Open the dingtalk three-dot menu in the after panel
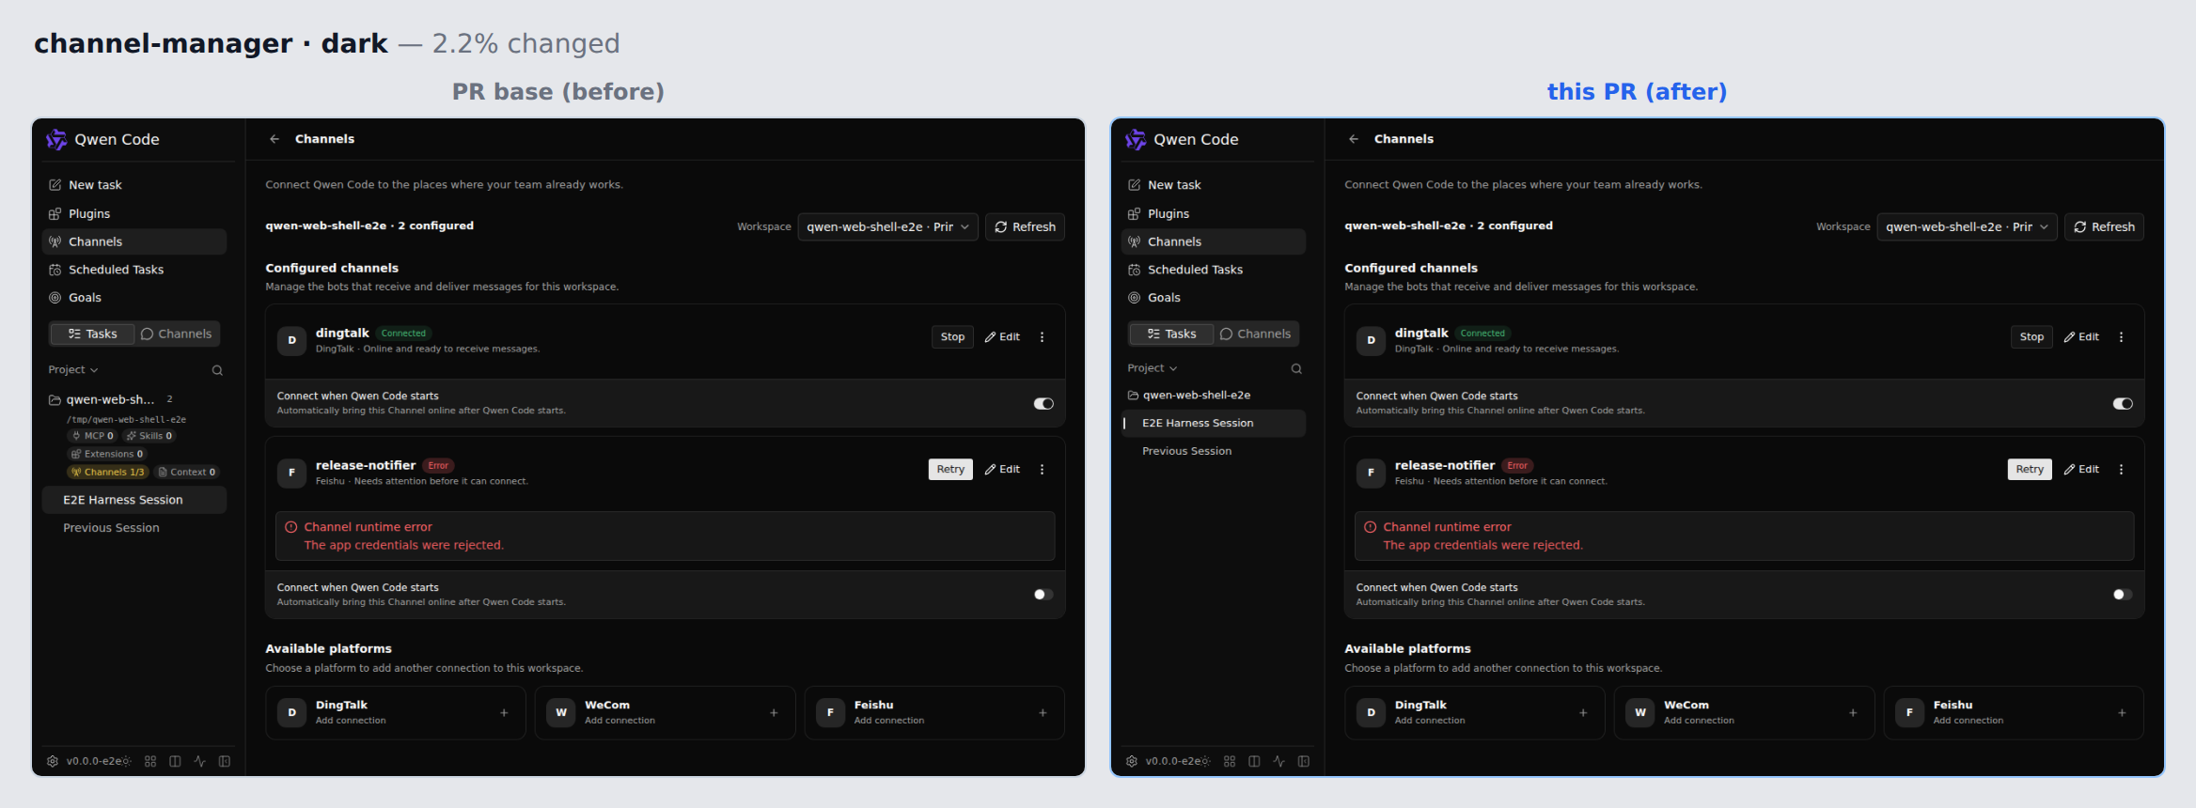Image resolution: width=2196 pixels, height=808 pixels. pyautogui.click(x=2121, y=337)
